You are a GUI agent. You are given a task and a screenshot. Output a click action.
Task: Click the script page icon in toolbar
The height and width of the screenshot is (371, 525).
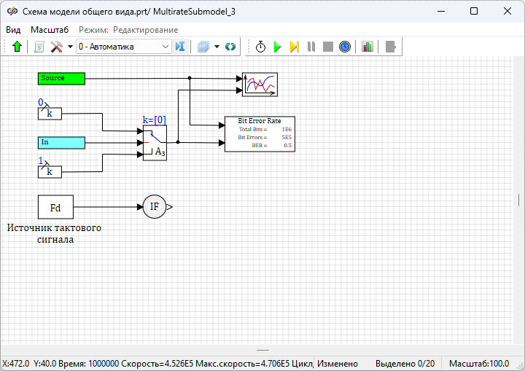[x=39, y=47]
